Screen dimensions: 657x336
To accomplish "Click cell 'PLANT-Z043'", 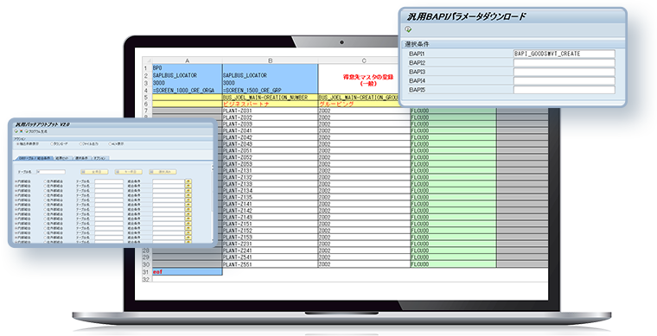I will pos(271,144).
